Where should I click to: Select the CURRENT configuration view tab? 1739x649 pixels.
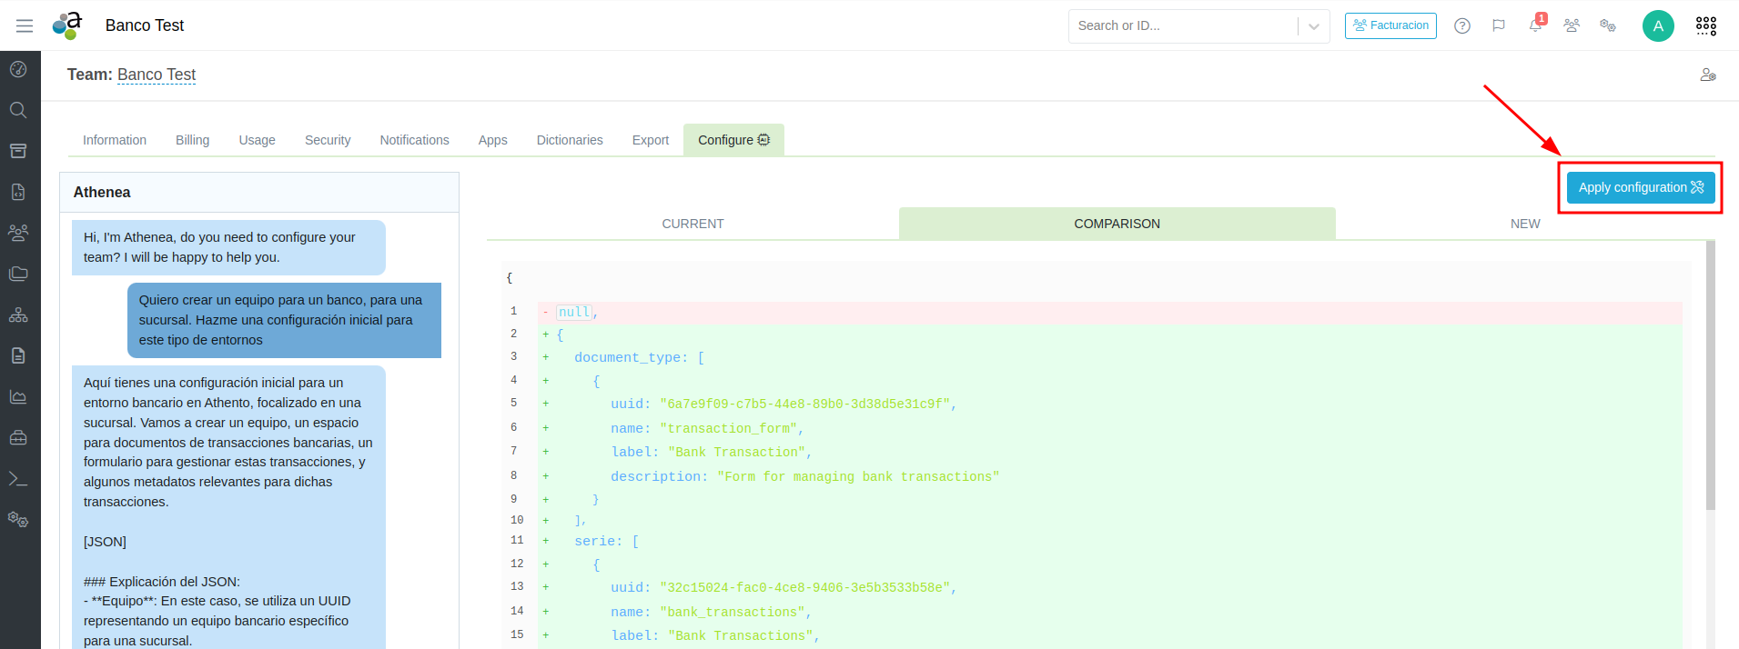tap(693, 224)
